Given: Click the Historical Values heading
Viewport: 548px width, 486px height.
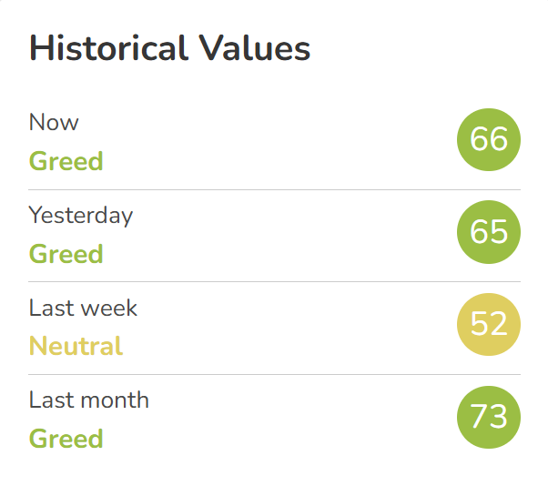Looking at the screenshot, I should click(170, 47).
